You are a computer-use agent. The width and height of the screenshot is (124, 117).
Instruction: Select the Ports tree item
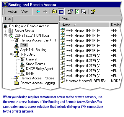pos(24,45)
